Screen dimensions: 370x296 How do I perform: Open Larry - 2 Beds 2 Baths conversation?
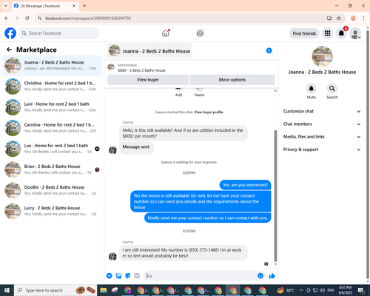[52, 211]
